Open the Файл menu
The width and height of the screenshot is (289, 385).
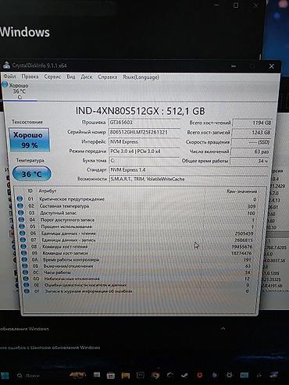9,77
